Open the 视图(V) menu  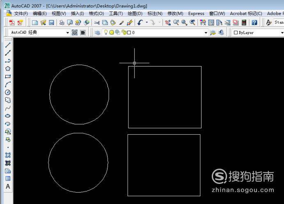point(59,14)
